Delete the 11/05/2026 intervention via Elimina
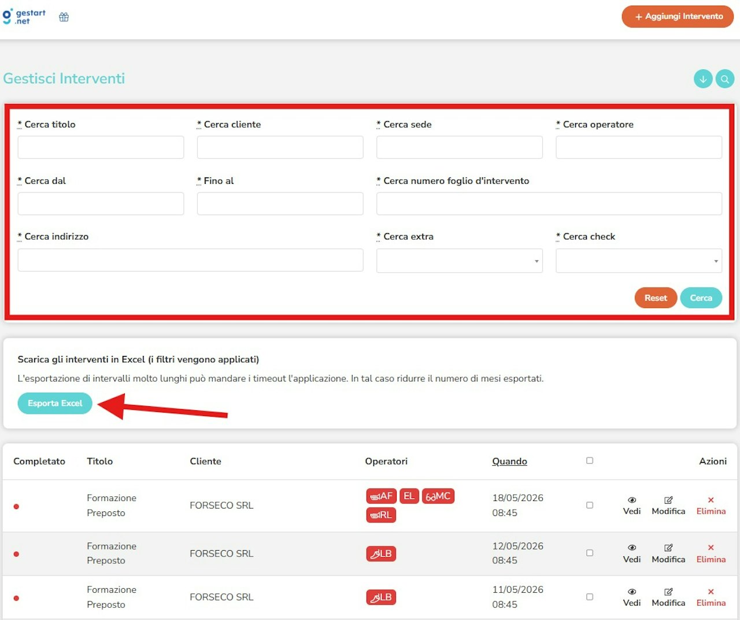The image size is (740, 620). [x=711, y=597]
